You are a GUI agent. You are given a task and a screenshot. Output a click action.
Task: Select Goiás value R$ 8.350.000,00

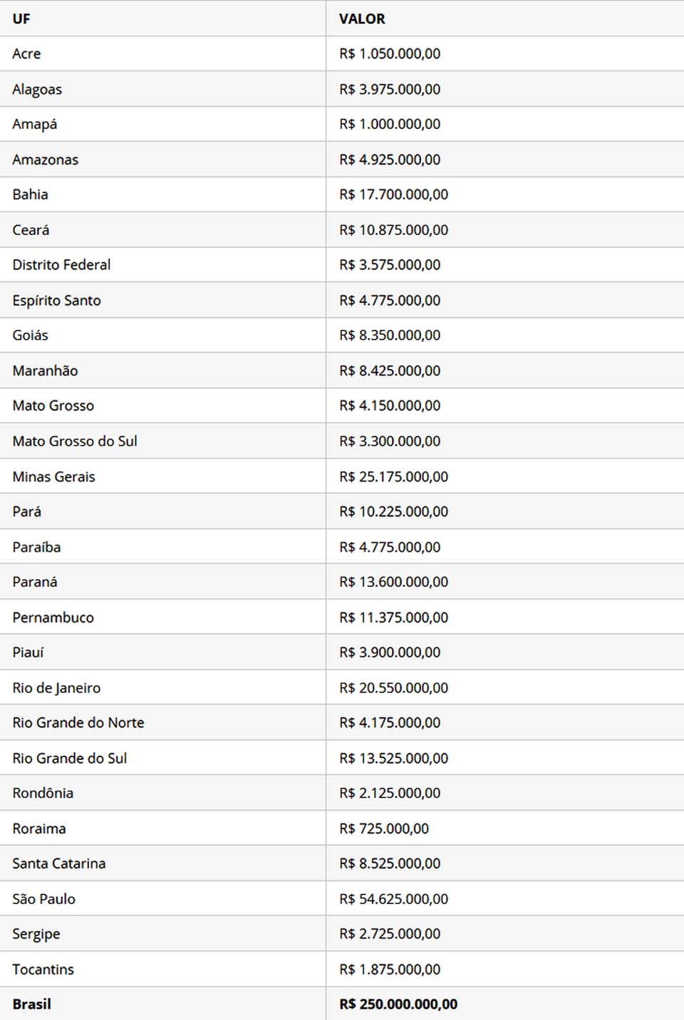(390, 335)
